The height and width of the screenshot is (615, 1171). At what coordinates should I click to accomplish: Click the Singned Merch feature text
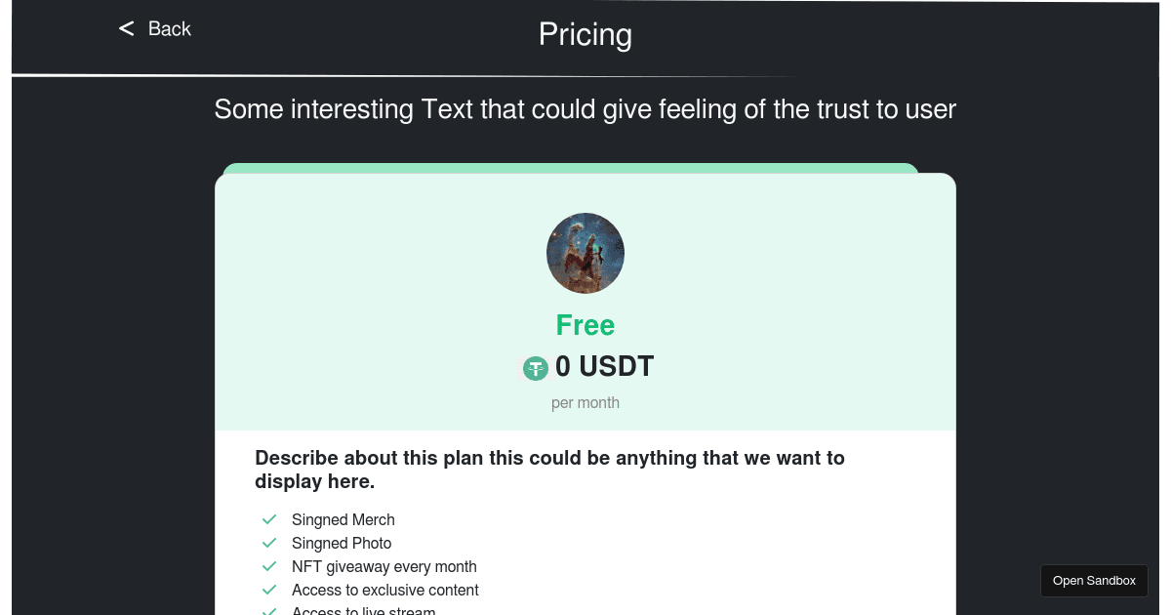pos(343,520)
